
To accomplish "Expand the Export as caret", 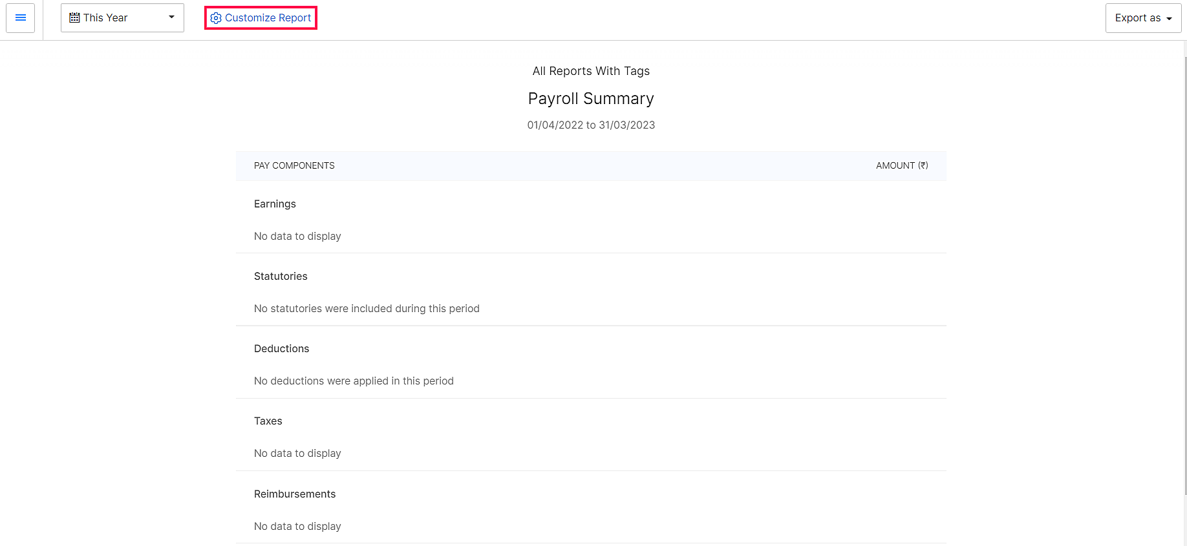I will 1169,19.
